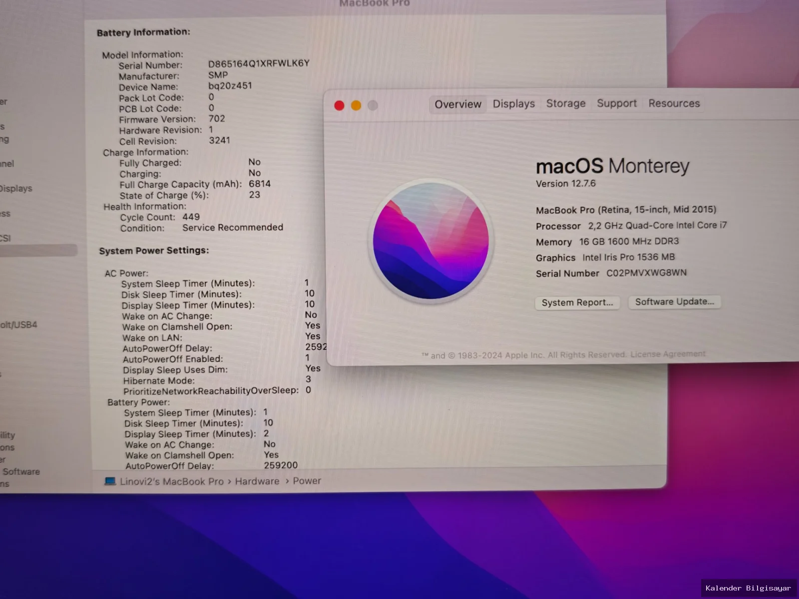Select Linovi2's MacBook Pro in path bar
The image size is (799, 599).
171,482
